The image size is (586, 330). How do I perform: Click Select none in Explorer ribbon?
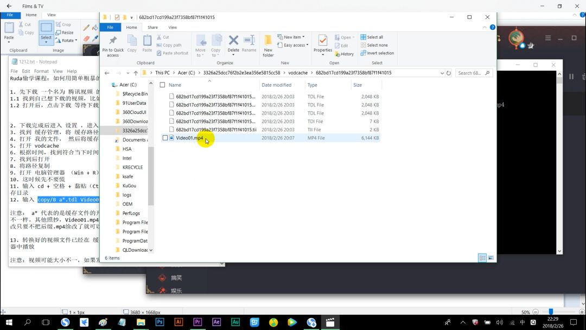[374, 45]
